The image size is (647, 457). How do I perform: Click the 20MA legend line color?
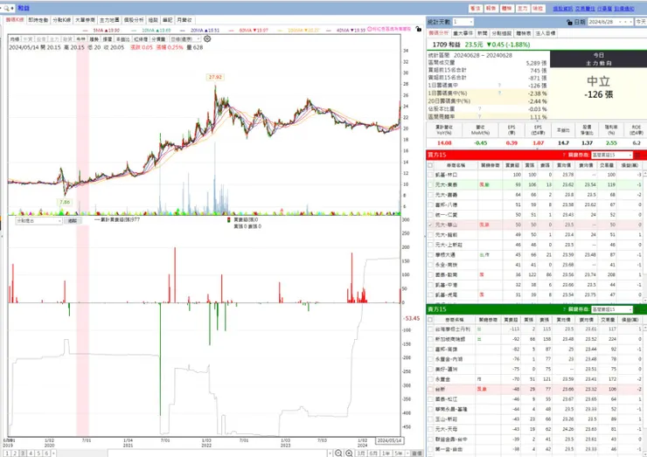coord(183,31)
